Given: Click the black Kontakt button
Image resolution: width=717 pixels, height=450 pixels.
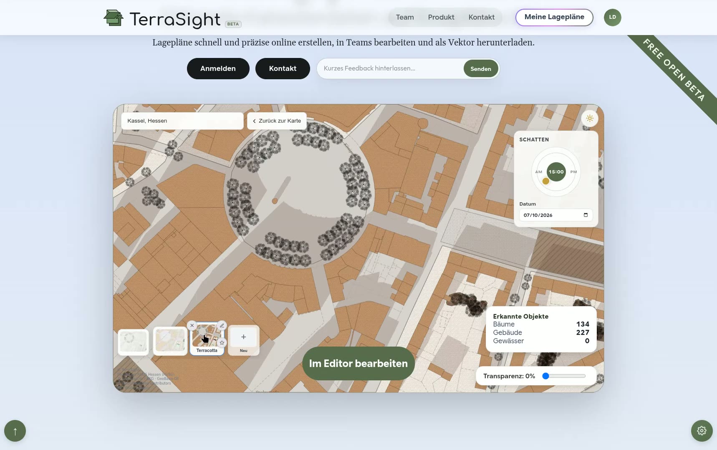Looking at the screenshot, I should coord(283,68).
